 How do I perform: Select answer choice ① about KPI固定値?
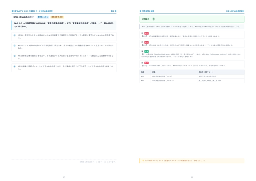[64, 36]
